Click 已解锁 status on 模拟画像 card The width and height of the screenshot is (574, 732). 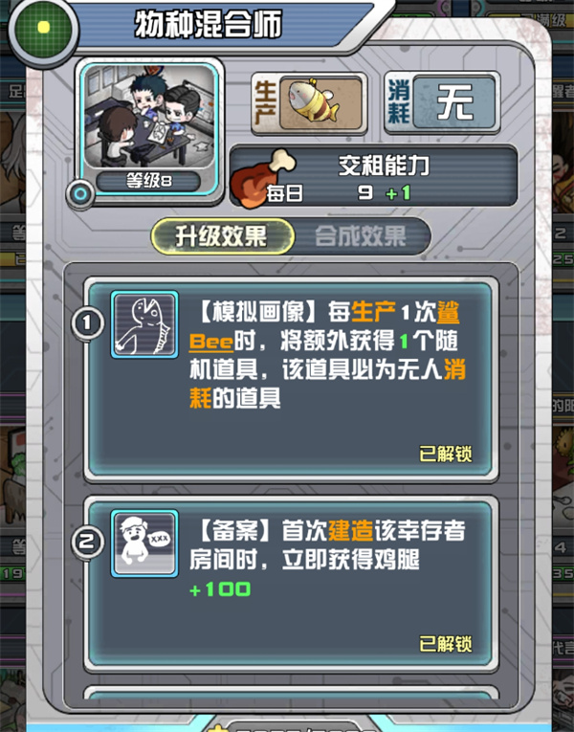(x=446, y=454)
